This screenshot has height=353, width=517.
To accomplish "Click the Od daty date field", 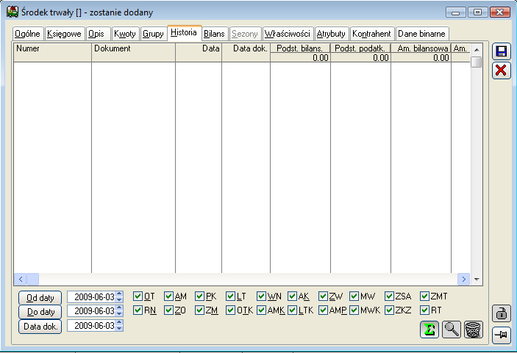I will pyautogui.click(x=92, y=297).
